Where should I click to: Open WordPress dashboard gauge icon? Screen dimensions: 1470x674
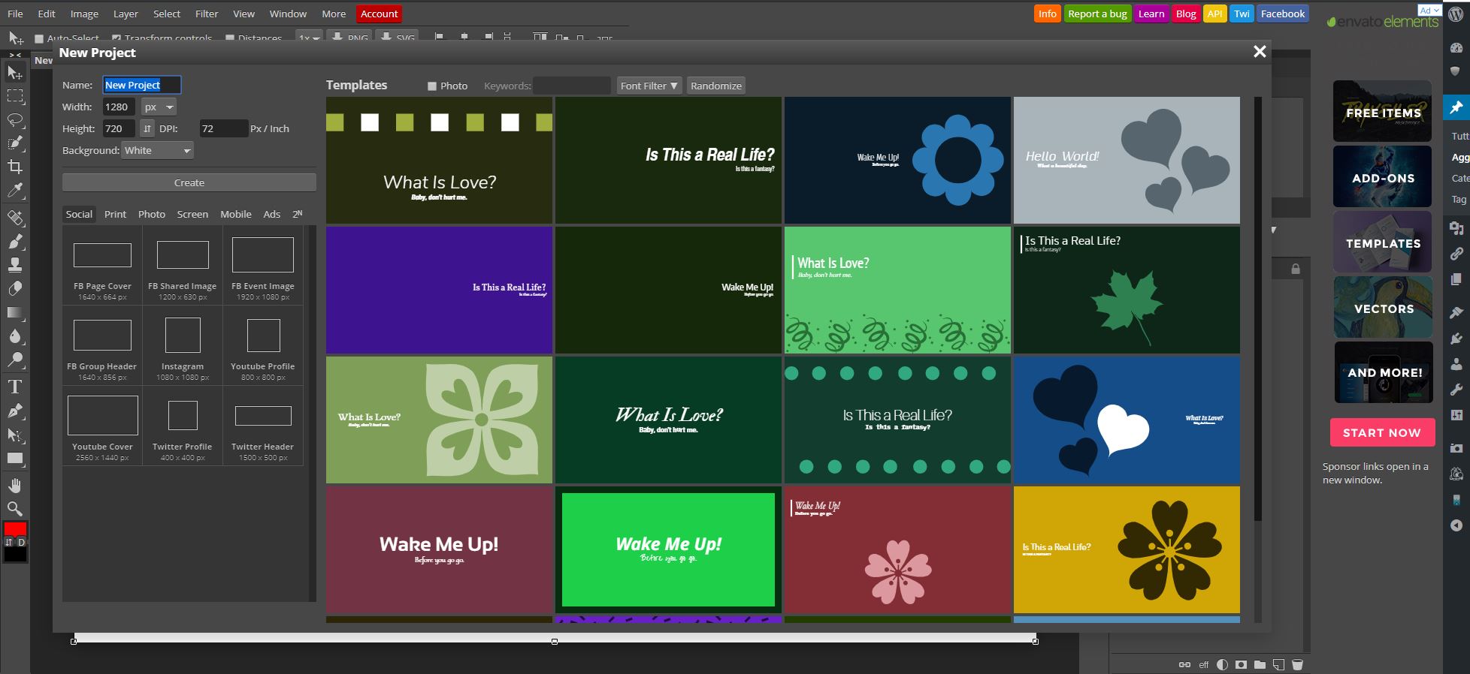click(x=1456, y=47)
